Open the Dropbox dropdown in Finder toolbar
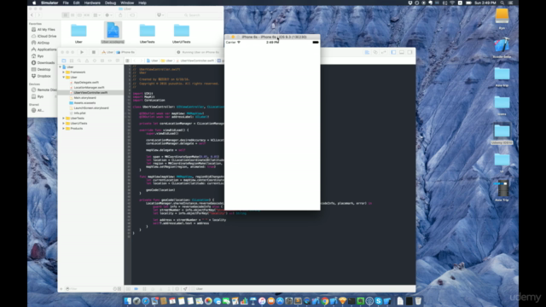 click(160, 15)
